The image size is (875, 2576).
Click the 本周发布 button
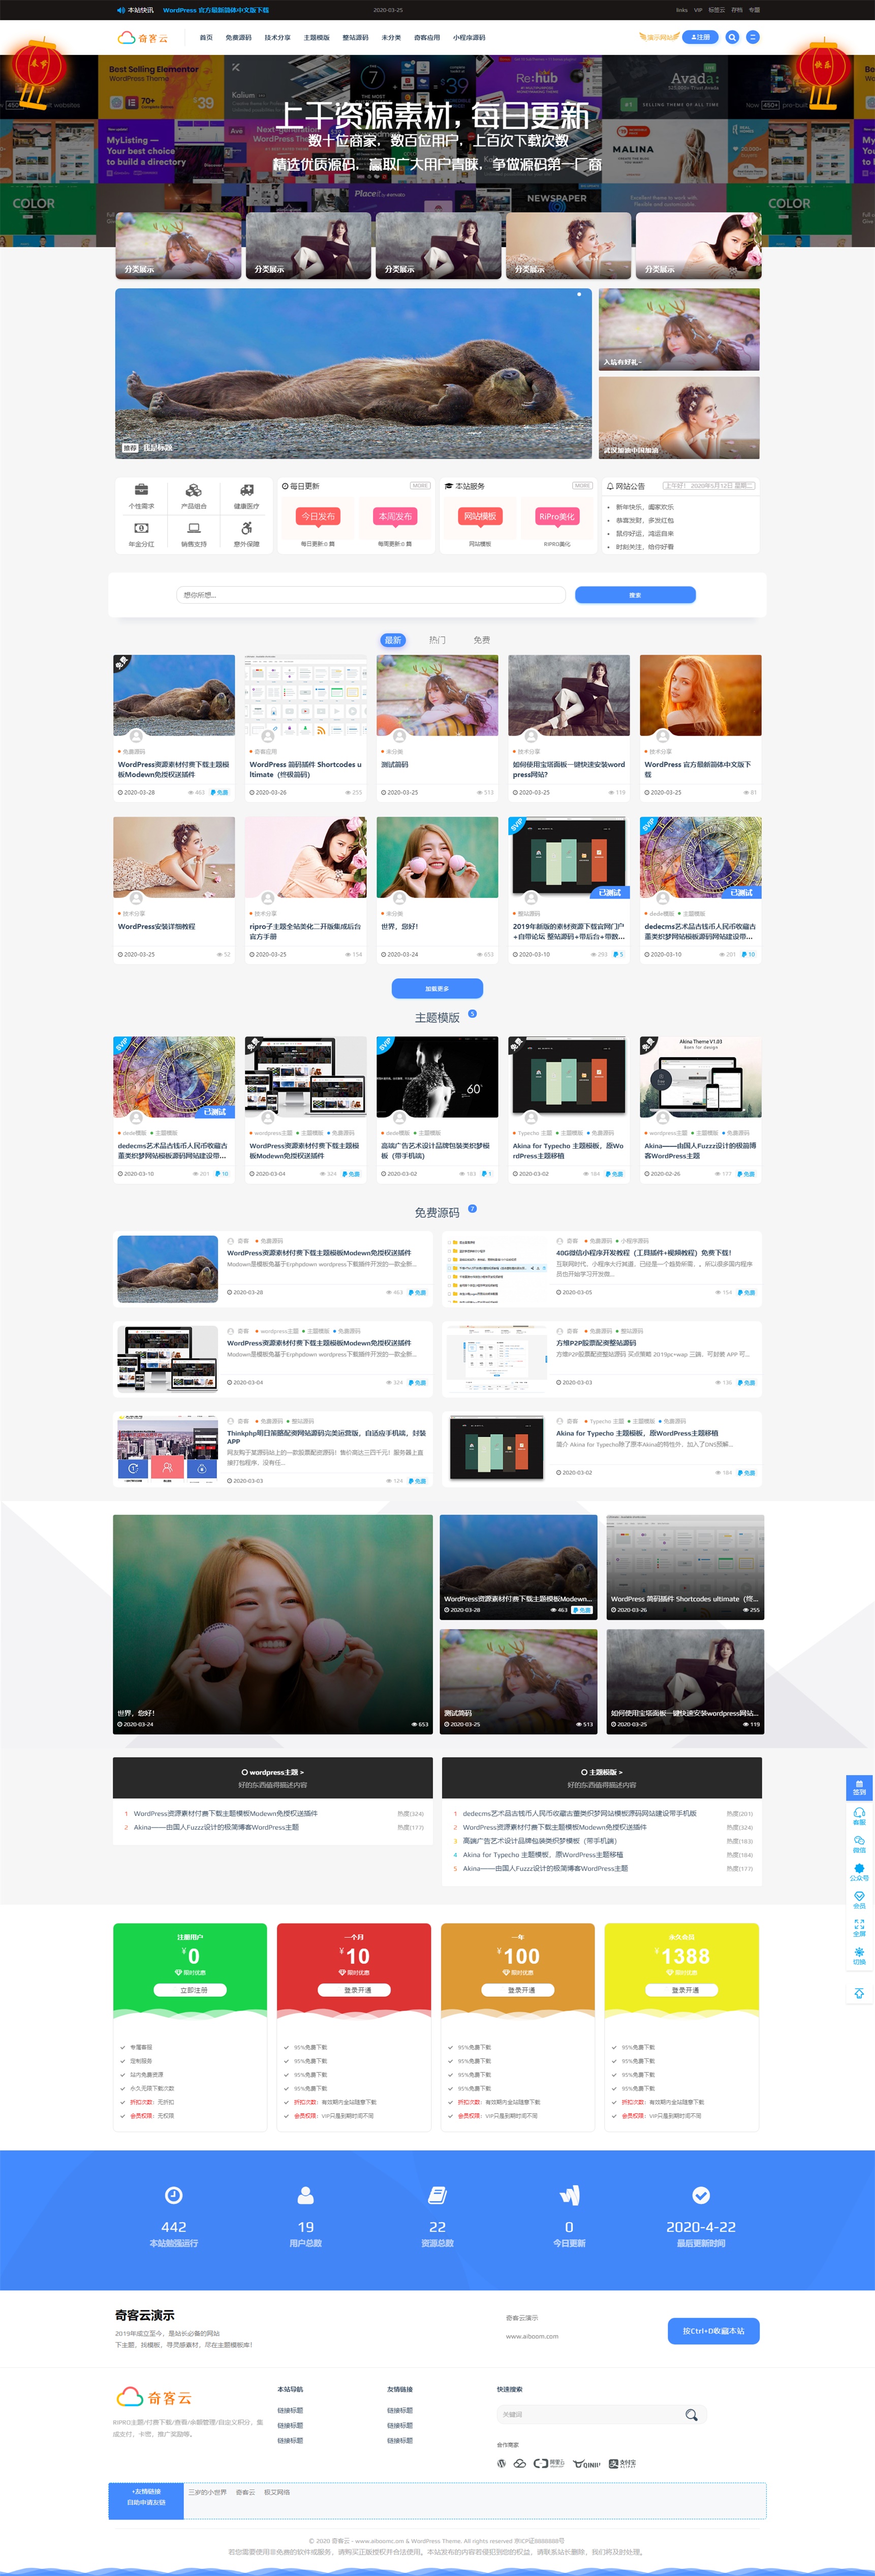394,516
